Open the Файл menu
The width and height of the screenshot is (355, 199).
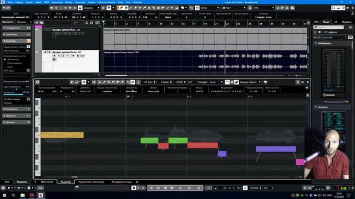click(10, 2)
